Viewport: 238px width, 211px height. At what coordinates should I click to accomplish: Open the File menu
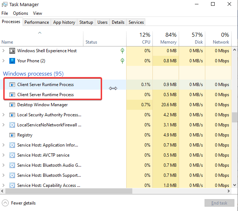point(5,13)
